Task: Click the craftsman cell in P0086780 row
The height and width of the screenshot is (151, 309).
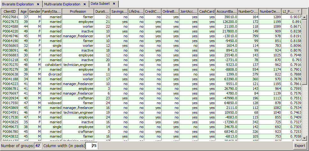Action: [x=78, y=132]
